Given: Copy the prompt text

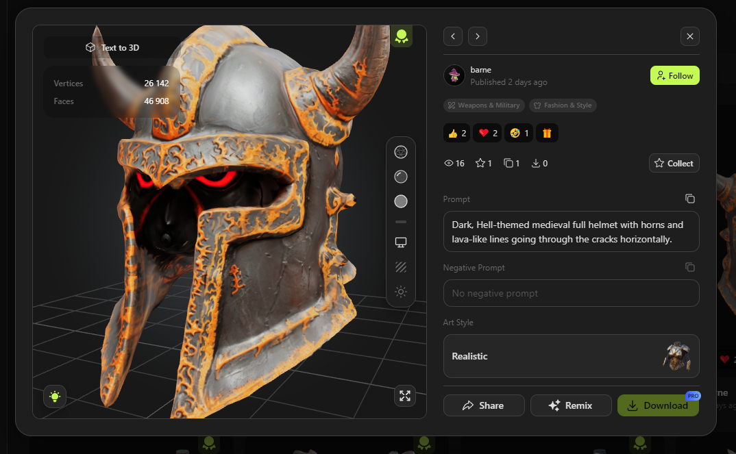Looking at the screenshot, I should point(690,199).
